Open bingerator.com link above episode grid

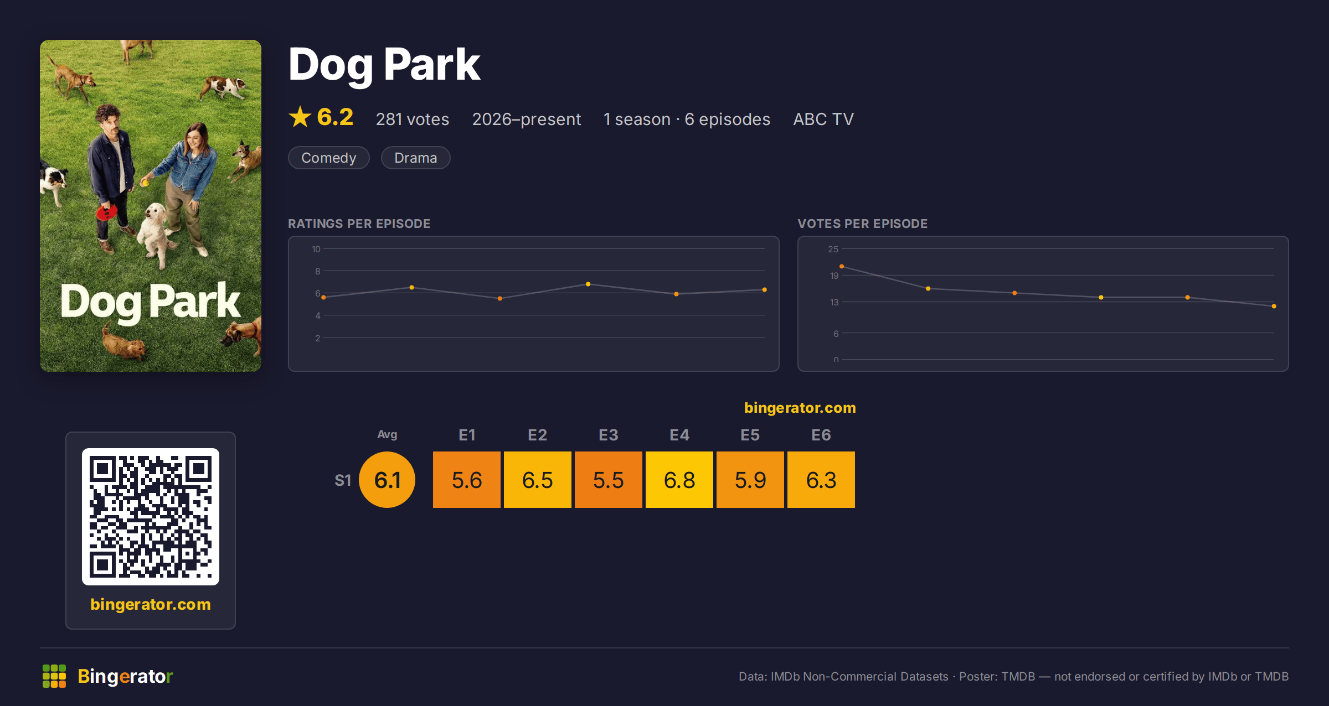point(800,408)
